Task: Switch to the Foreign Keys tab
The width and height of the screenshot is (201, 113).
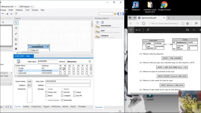Action: point(36,107)
